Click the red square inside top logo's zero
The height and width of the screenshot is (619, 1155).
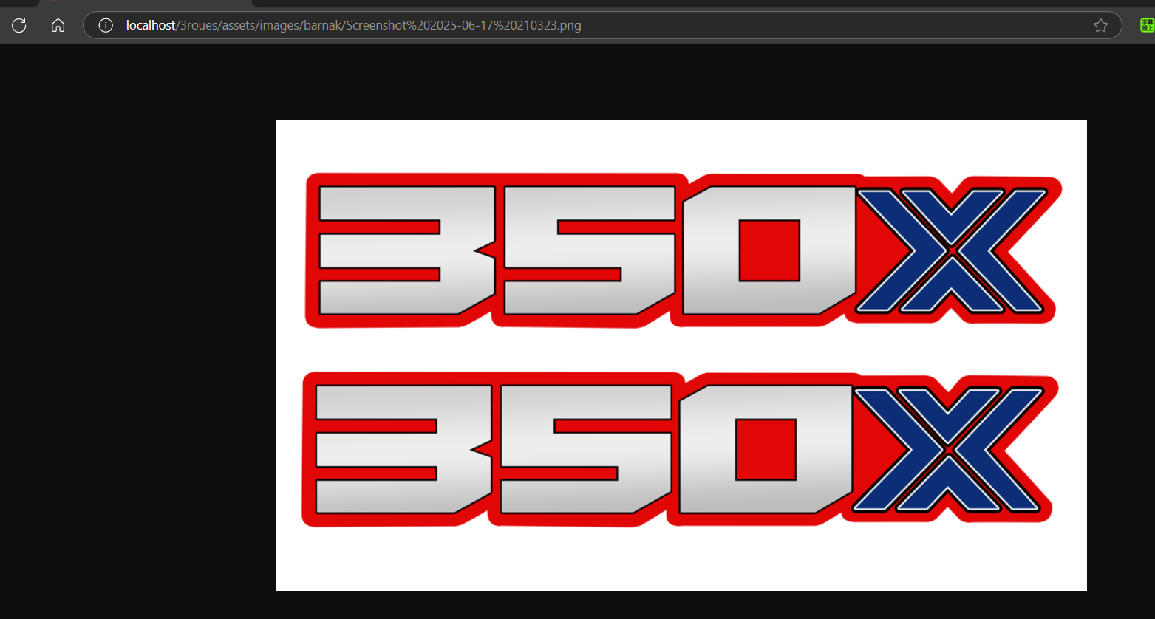click(x=769, y=250)
